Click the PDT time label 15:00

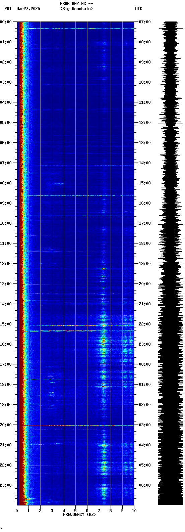click(x=6, y=324)
